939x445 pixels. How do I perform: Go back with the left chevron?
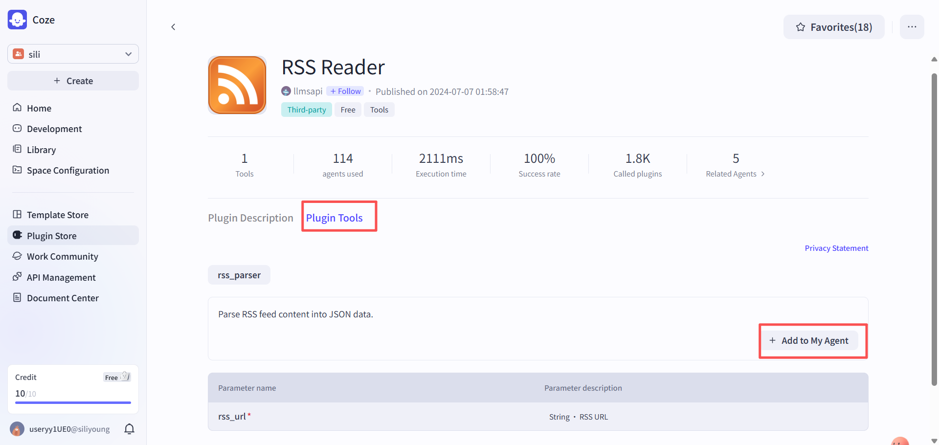click(x=173, y=27)
